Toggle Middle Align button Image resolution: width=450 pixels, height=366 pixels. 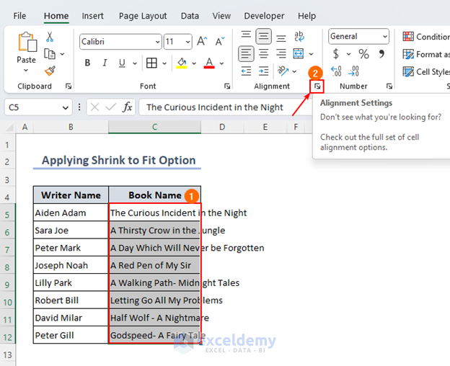(263, 37)
